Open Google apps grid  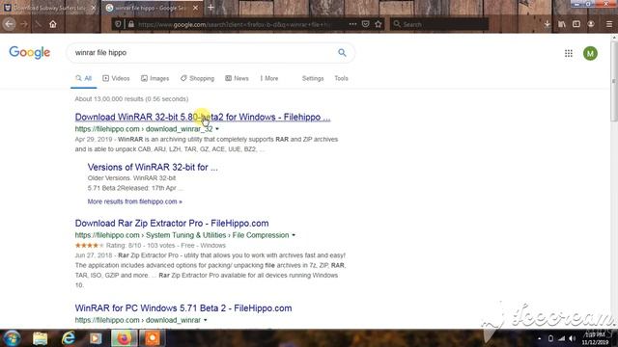pyautogui.click(x=569, y=53)
